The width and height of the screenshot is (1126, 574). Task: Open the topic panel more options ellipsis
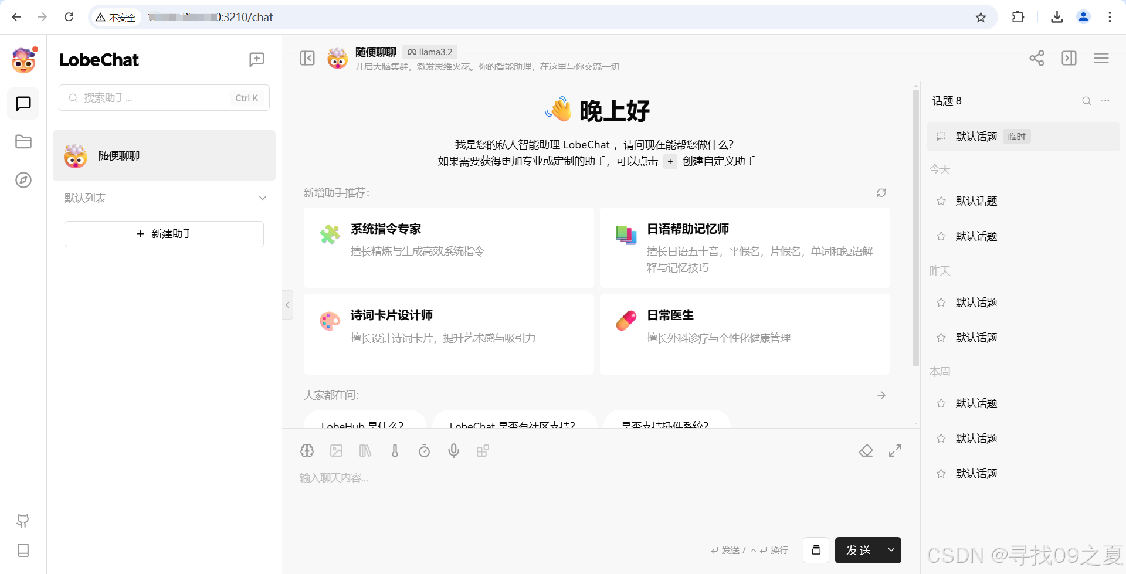(x=1105, y=101)
